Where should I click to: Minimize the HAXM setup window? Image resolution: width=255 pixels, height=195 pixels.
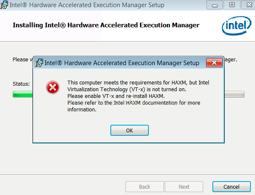click(x=216, y=5)
